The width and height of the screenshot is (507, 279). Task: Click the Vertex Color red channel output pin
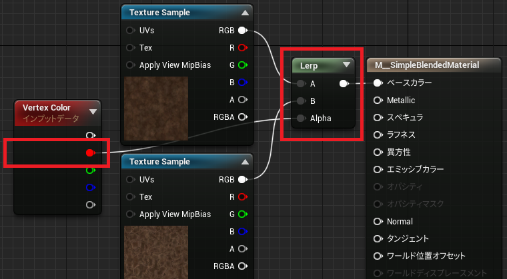click(90, 152)
